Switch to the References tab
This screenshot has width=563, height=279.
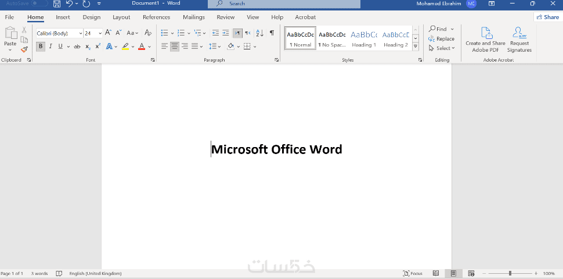(156, 17)
